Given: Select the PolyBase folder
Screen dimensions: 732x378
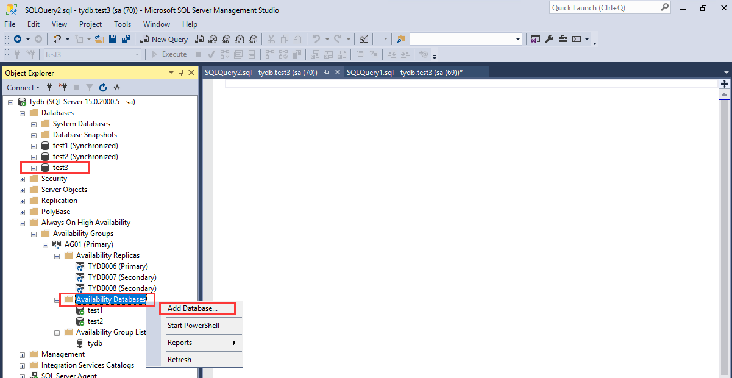Looking at the screenshot, I should pyautogui.click(x=55, y=212).
